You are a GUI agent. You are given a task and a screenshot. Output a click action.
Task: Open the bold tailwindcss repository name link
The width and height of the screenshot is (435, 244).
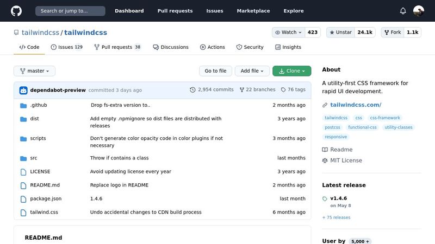click(x=85, y=33)
